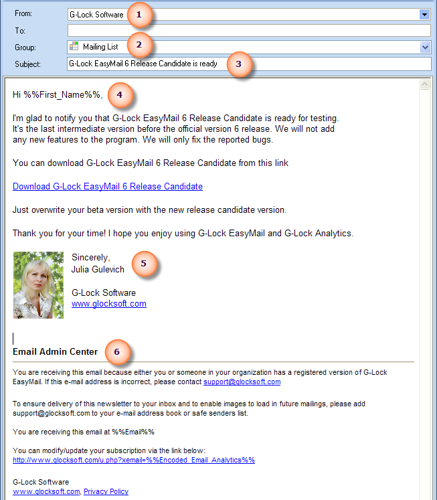
Task: Click the Mailing List group icon
Action: [x=74, y=46]
